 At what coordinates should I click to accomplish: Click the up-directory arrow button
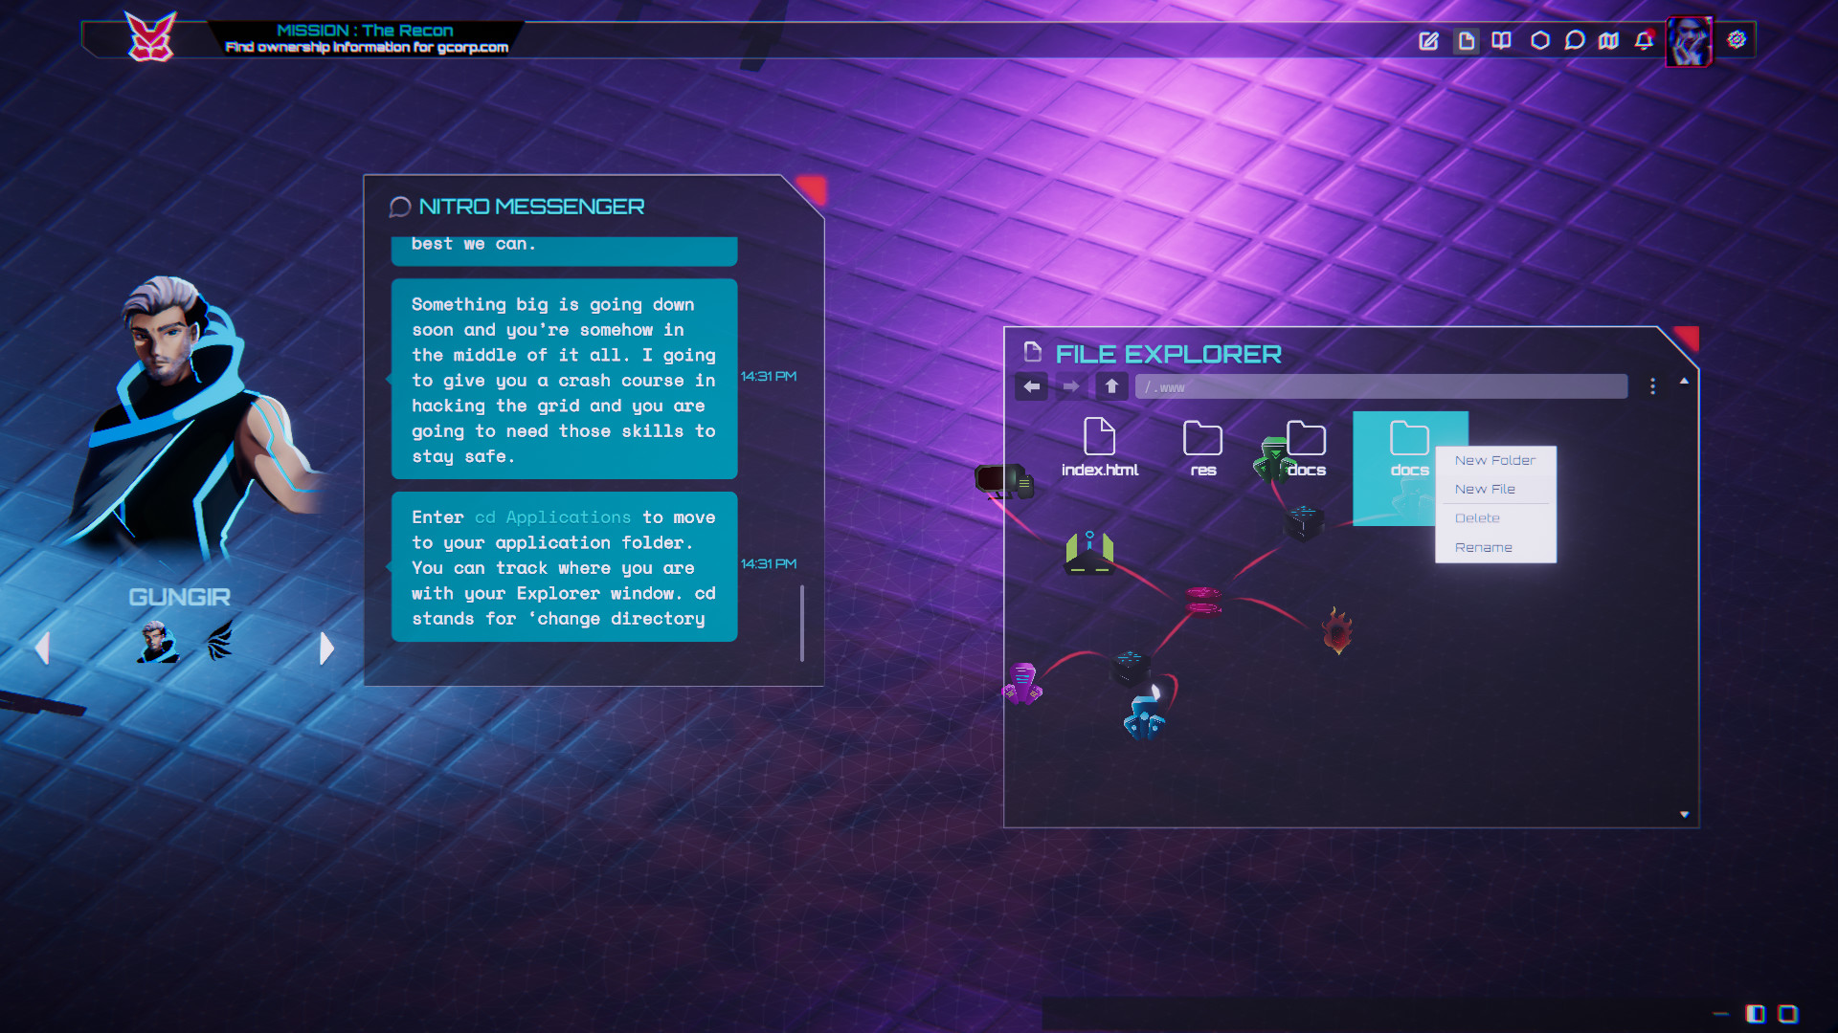[1111, 386]
